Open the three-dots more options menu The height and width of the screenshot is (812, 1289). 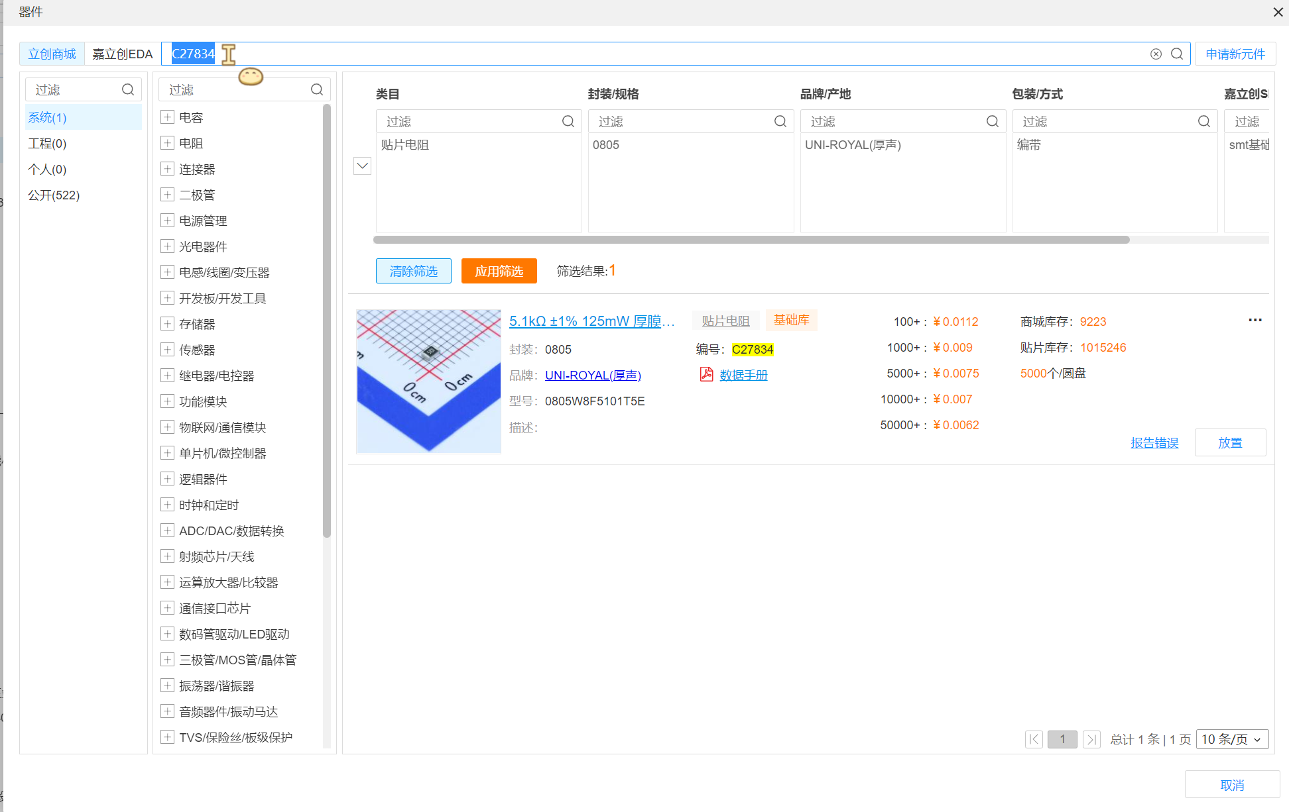1255,320
